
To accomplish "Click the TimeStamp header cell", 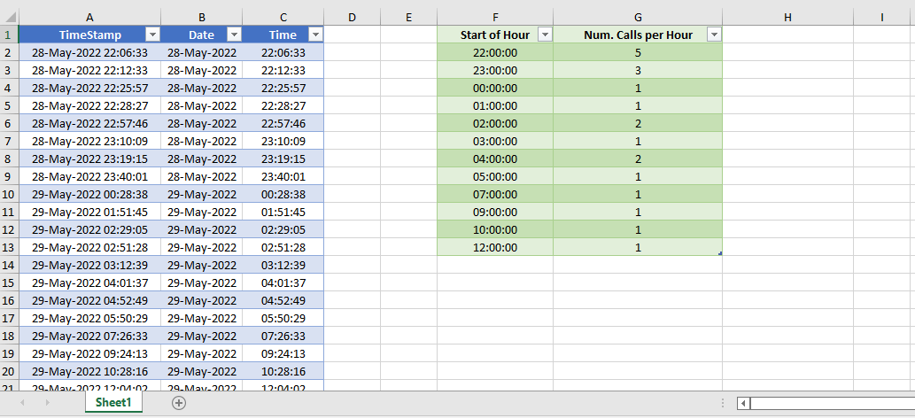I will 89,35.
